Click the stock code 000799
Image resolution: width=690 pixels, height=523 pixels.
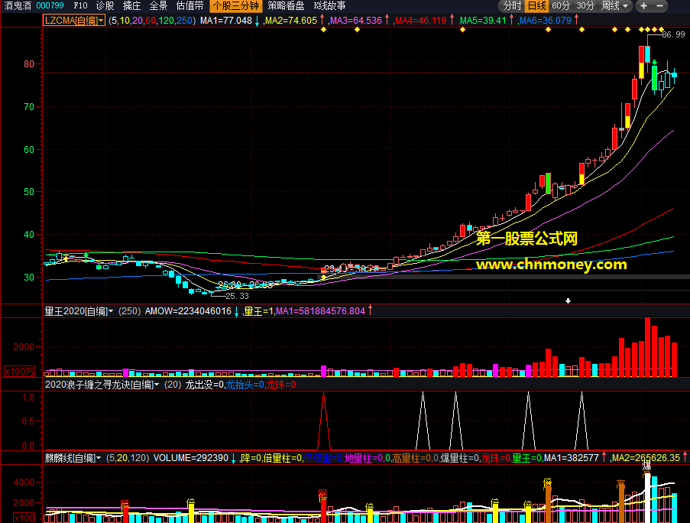tap(50, 5)
